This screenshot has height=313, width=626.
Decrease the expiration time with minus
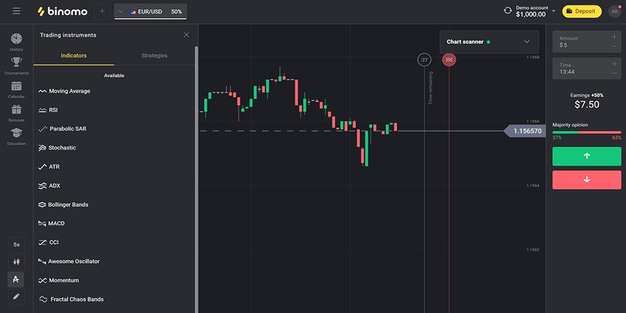click(615, 73)
